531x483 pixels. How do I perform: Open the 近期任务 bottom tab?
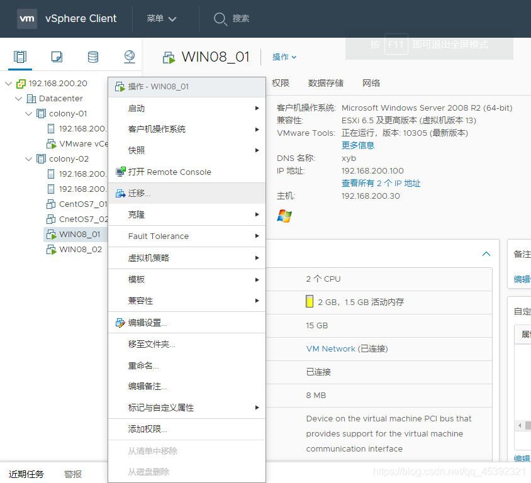pos(26,474)
